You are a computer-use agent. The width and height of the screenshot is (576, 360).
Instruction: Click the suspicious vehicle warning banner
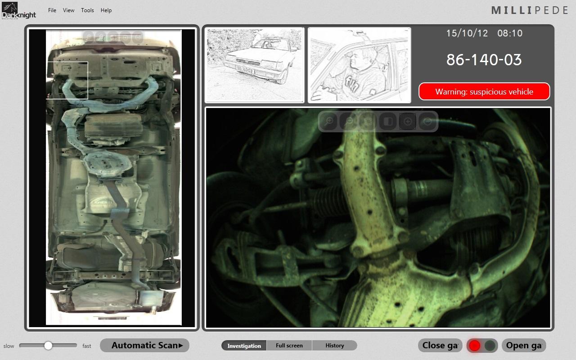pos(484,91)
